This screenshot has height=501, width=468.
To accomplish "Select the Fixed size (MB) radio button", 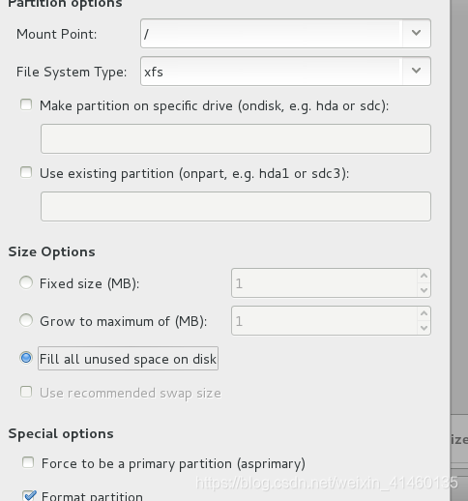I will click(x=26, y=282).
